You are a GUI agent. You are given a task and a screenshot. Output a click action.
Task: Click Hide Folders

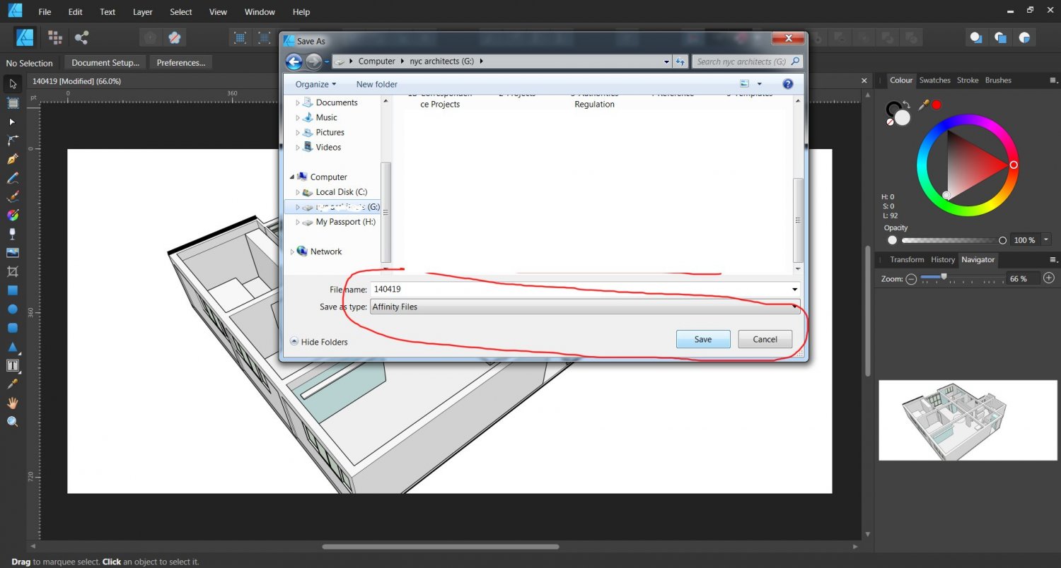(319, 342)
